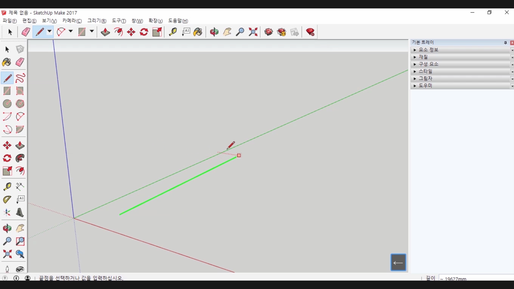
Task: Open the 카메라(C) menu
Action: [72, 21]
